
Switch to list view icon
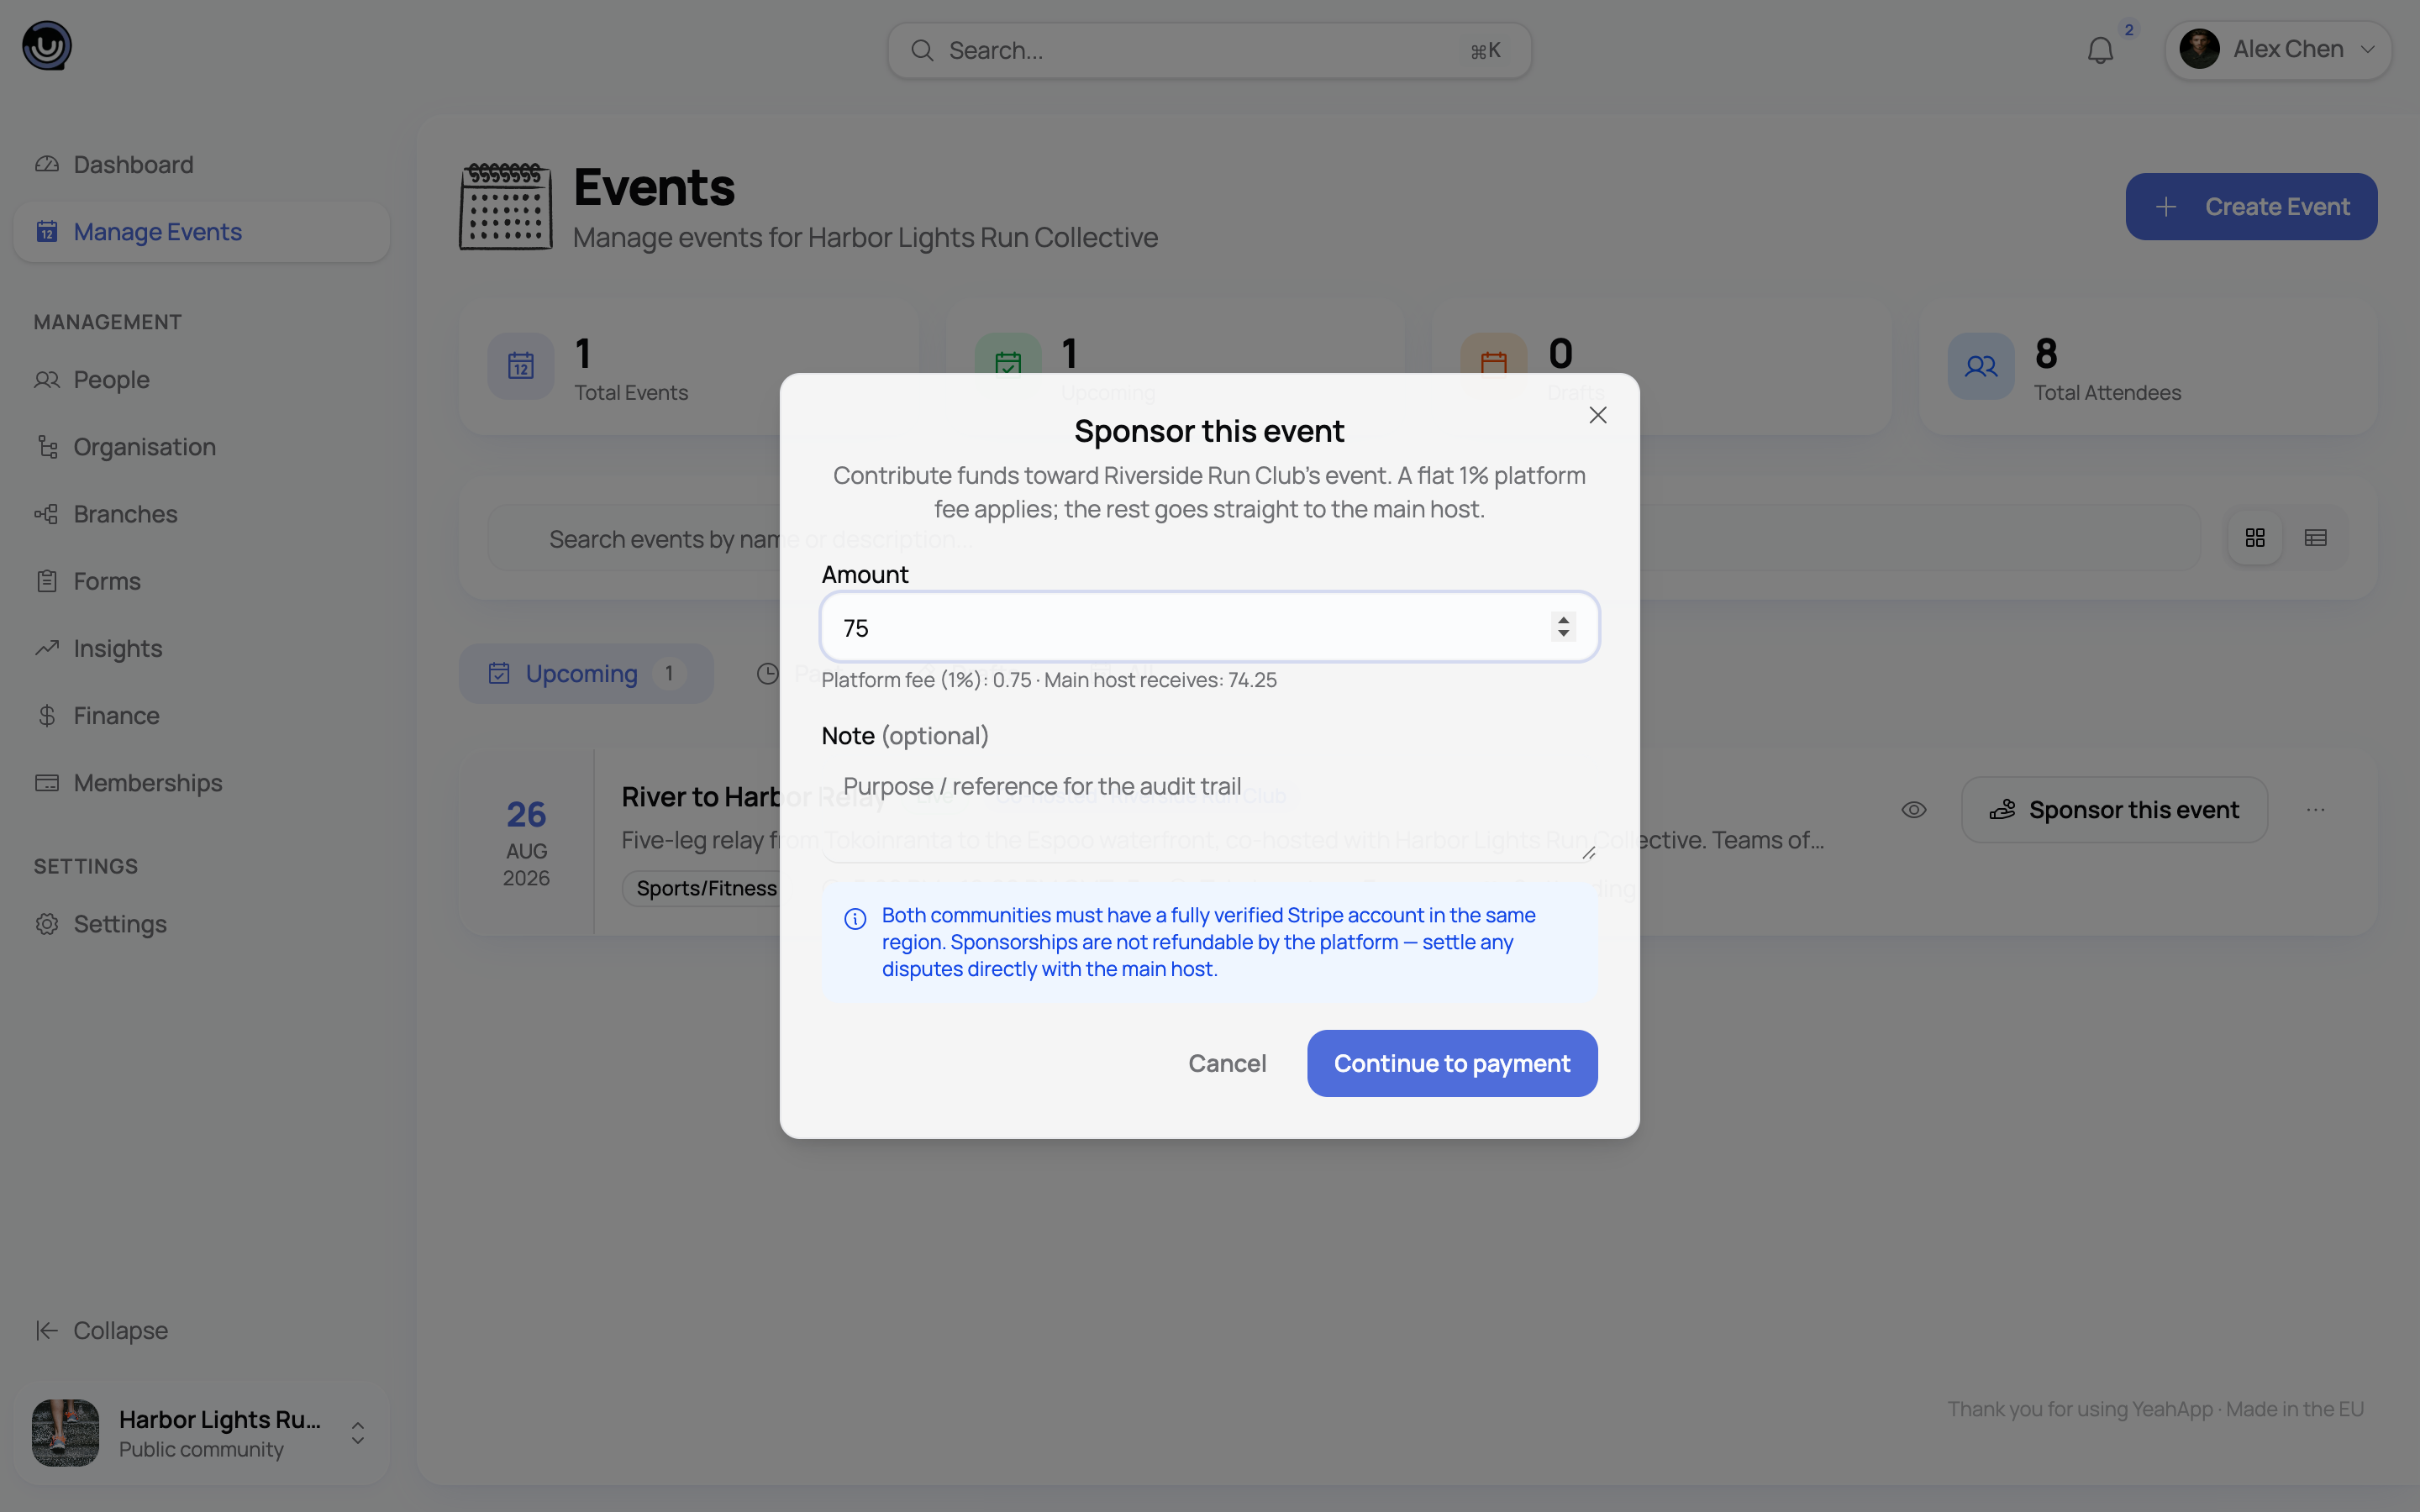coord(2315,538)
